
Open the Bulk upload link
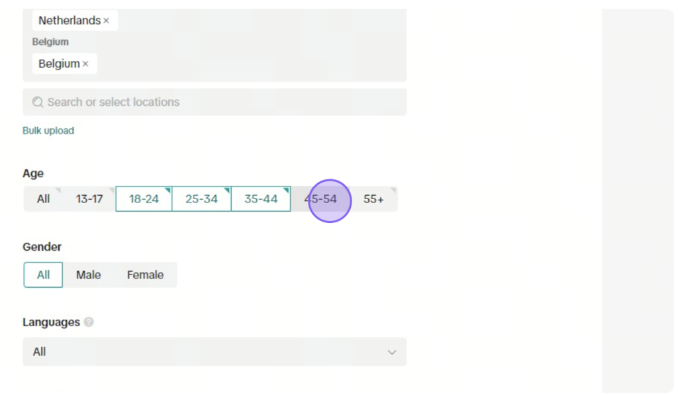[48, 130]
